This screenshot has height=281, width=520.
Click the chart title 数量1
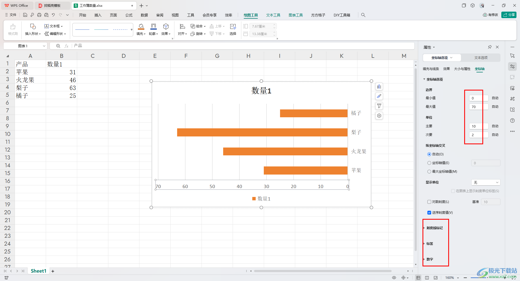click(261, 91)
